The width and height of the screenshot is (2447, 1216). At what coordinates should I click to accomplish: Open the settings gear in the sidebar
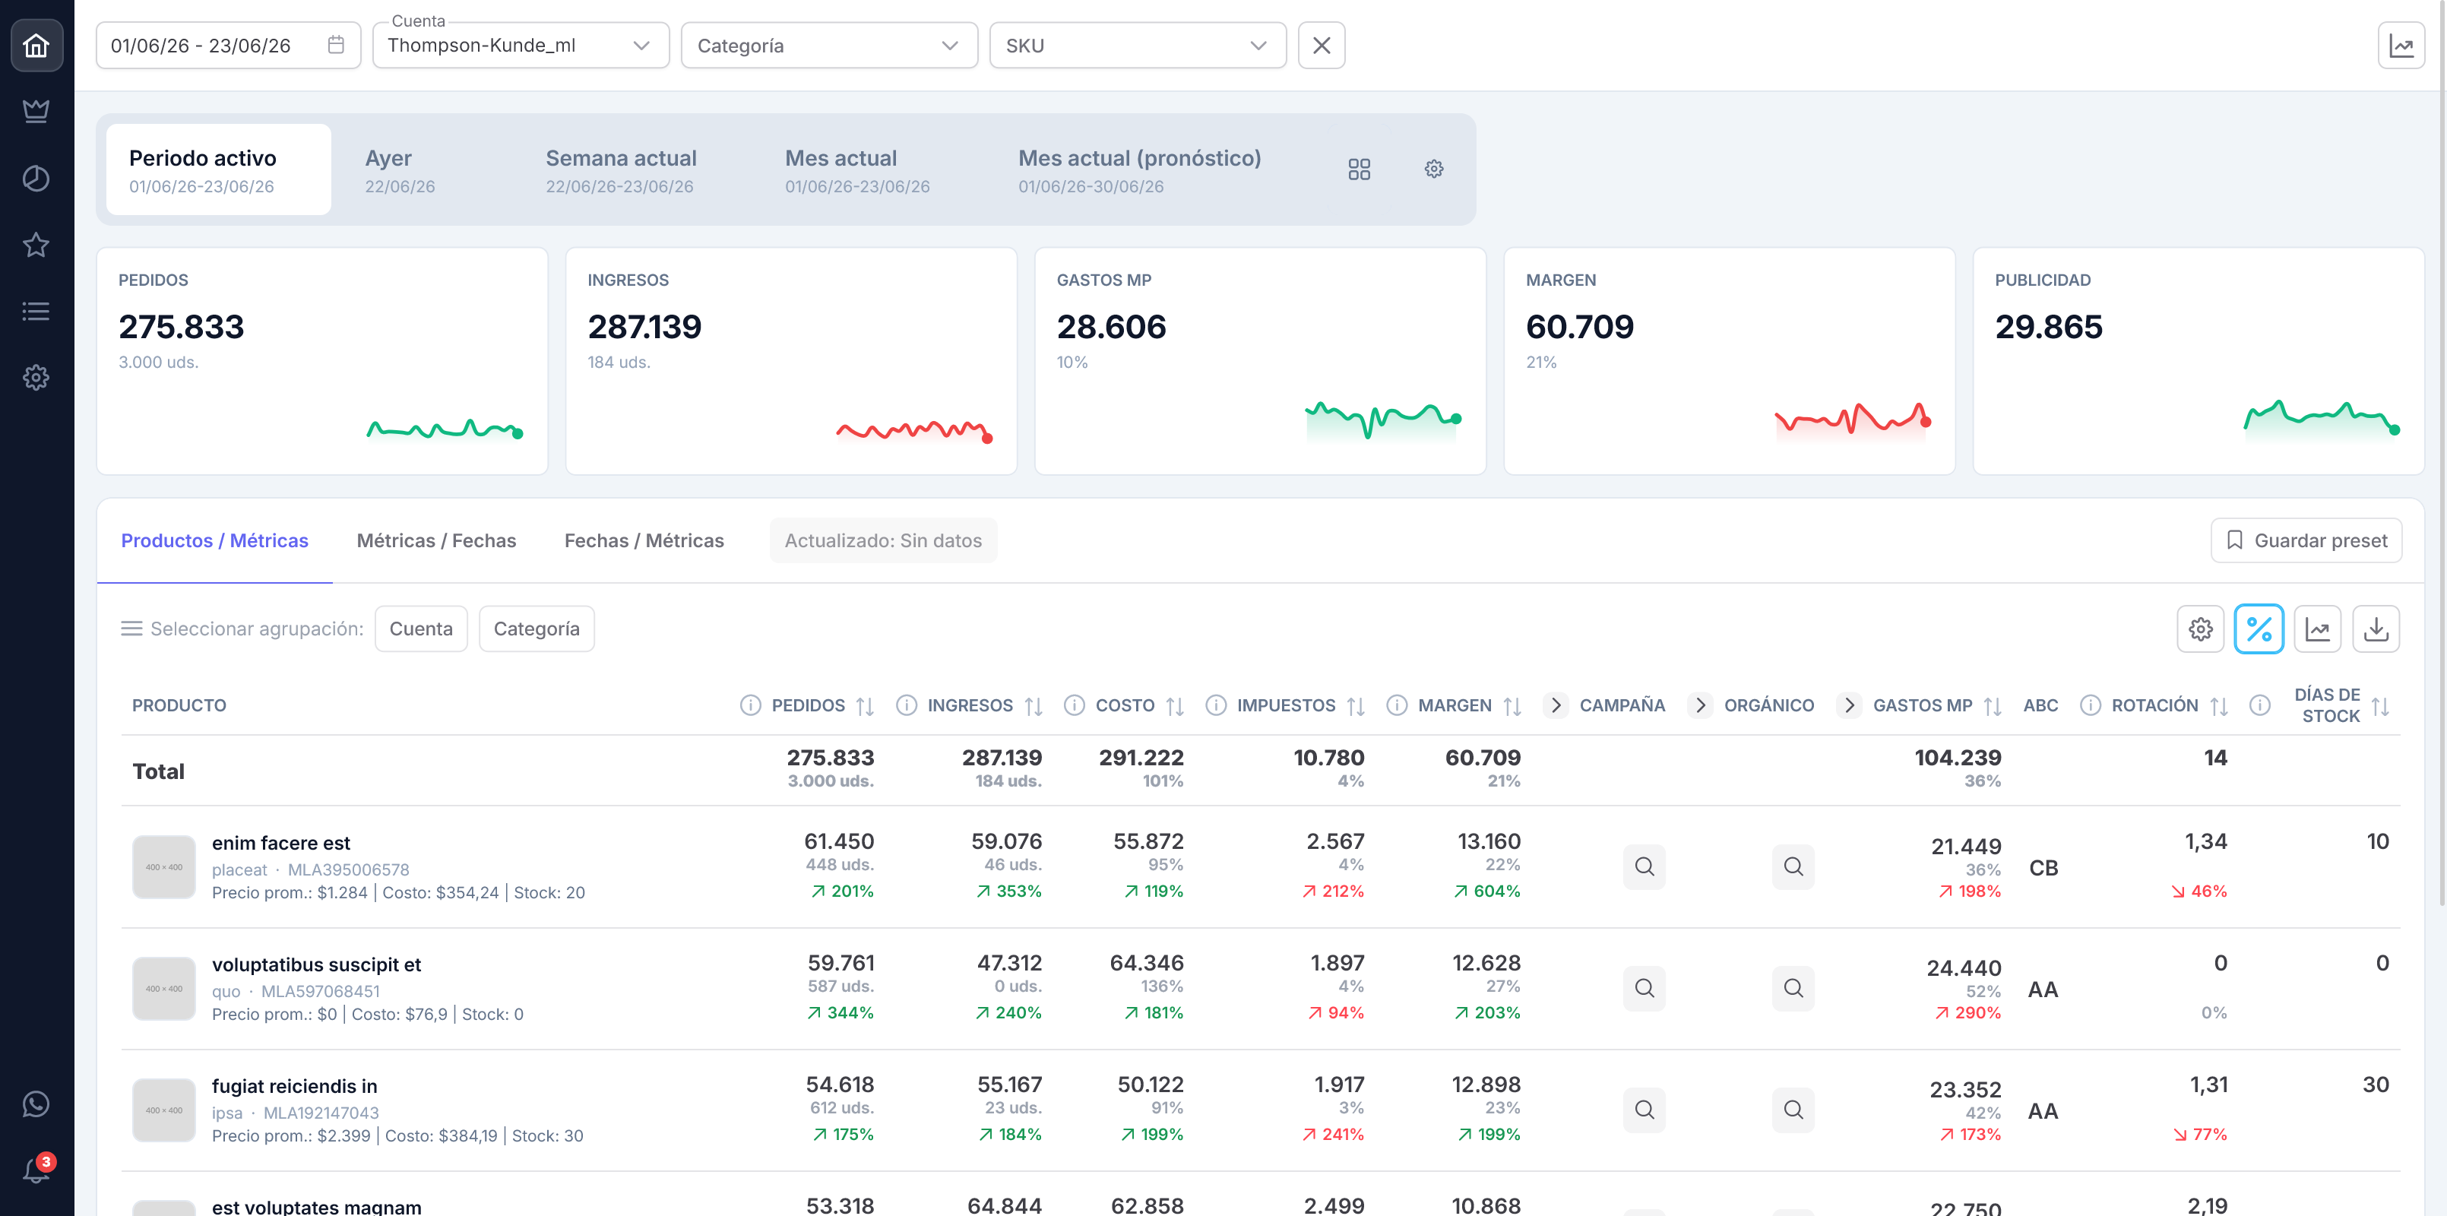click(x=36, y=377)
